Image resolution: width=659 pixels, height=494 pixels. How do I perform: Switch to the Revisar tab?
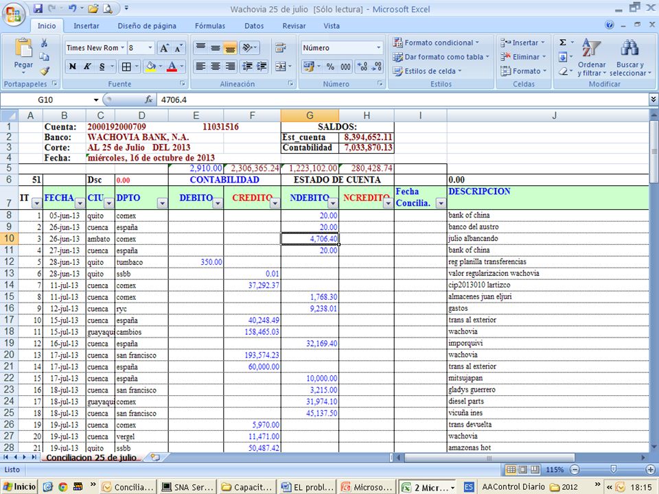tap(294, 26)
